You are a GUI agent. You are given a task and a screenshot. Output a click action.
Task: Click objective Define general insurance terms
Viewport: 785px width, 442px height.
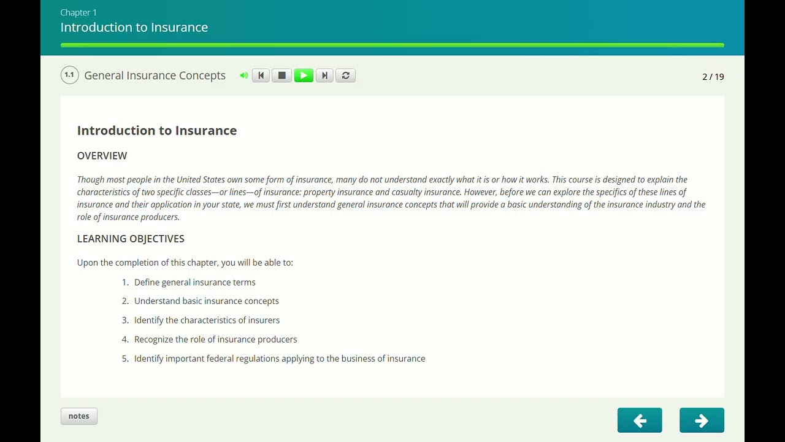(195, 282)
